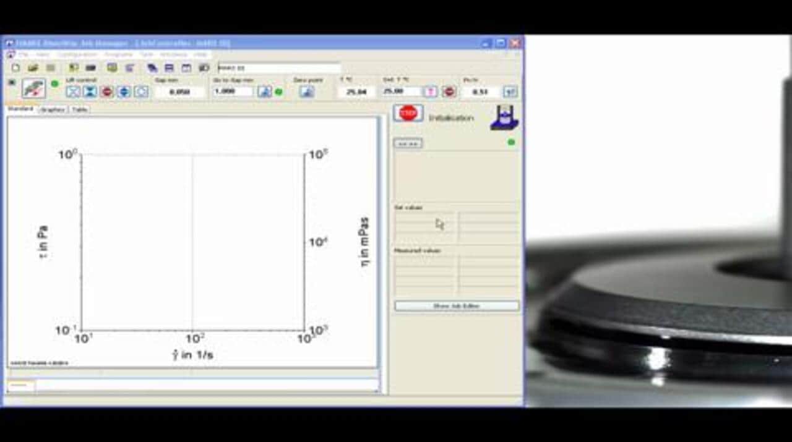Click the red temperature stop icon
The image size is (792, 442).
(449, 91)
